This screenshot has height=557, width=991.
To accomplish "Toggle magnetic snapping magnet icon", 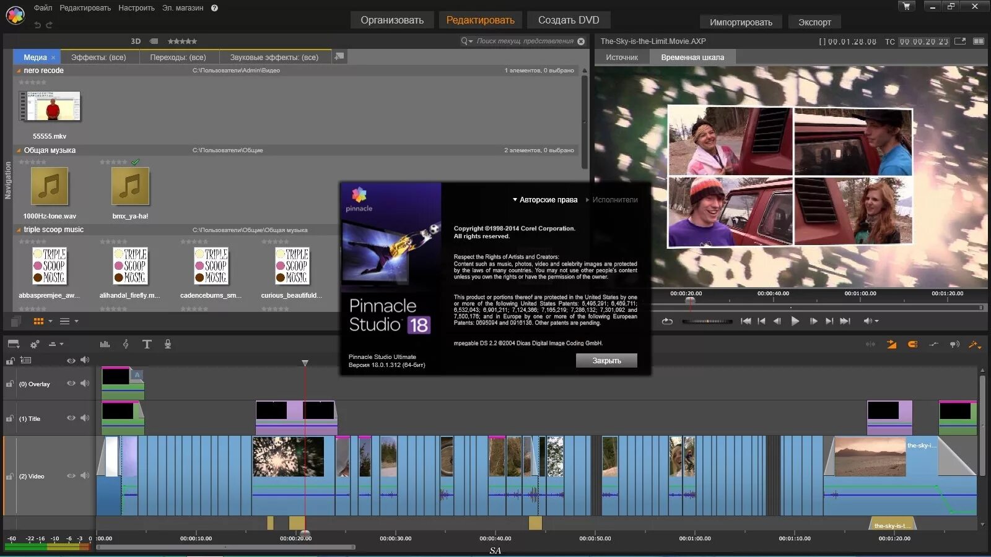I will pyautogui.click(x=912, y=344).
